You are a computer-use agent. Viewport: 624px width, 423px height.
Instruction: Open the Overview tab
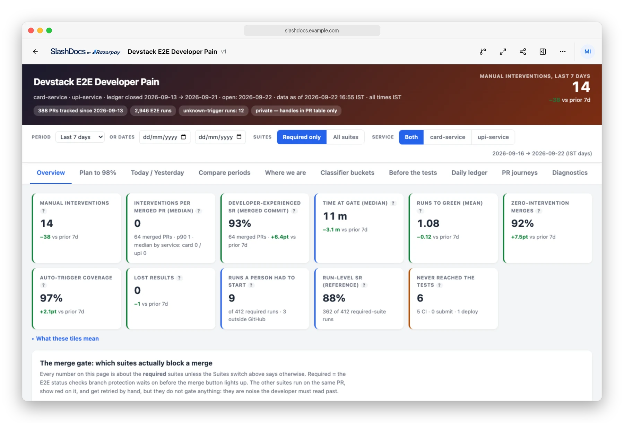point(51,173)
